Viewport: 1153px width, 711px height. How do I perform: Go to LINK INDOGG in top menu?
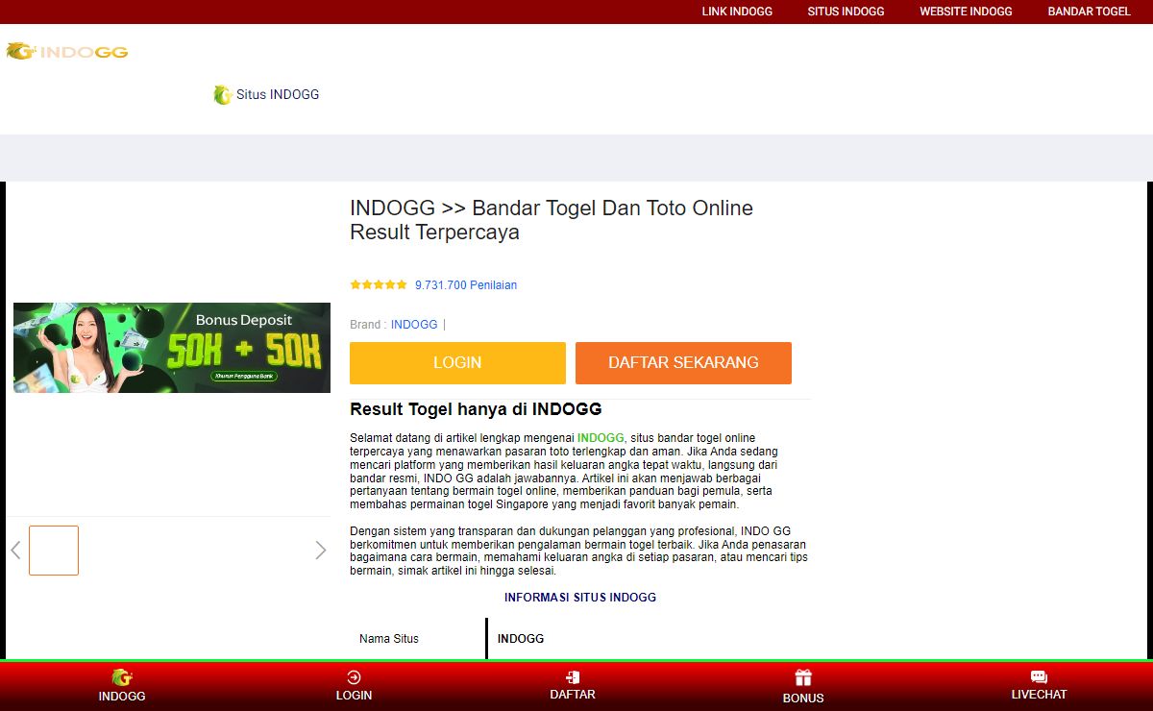tap(737, 12)
